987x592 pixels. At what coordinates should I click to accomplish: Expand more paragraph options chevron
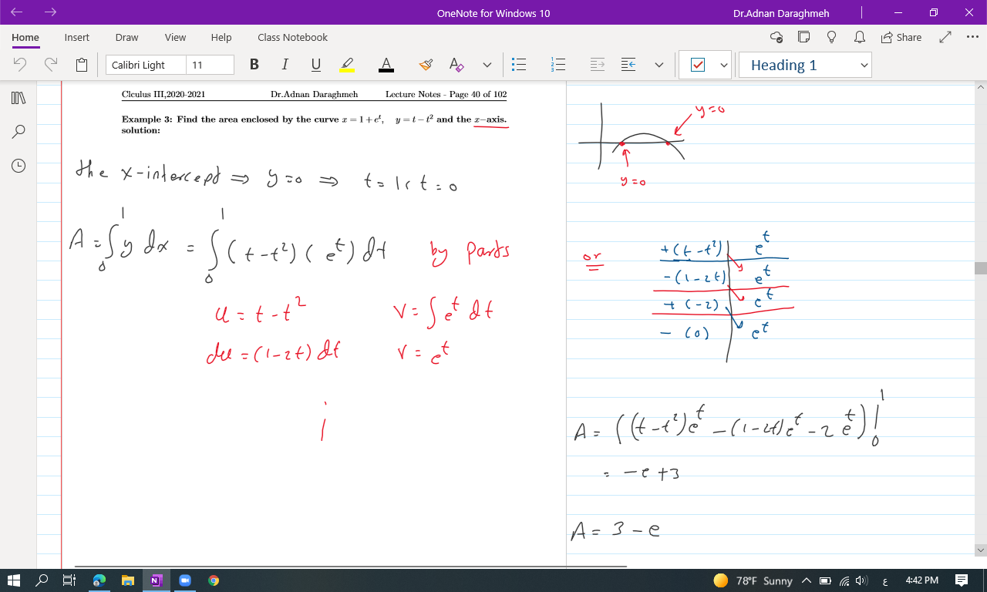point(659,65)
